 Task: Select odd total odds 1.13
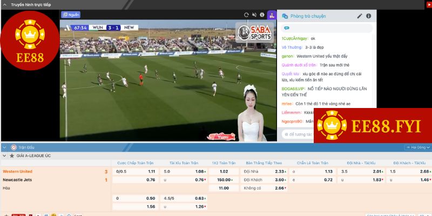313,171
